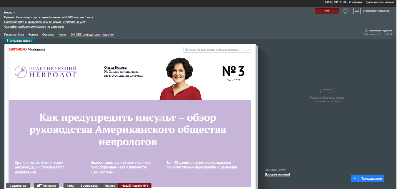Open the Активация подписки link
The image size is (397, 189).
tap(381, 31)
